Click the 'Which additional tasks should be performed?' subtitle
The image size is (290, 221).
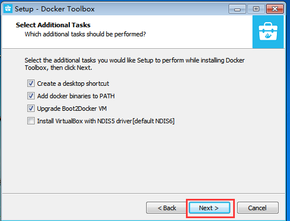(85, 34)
